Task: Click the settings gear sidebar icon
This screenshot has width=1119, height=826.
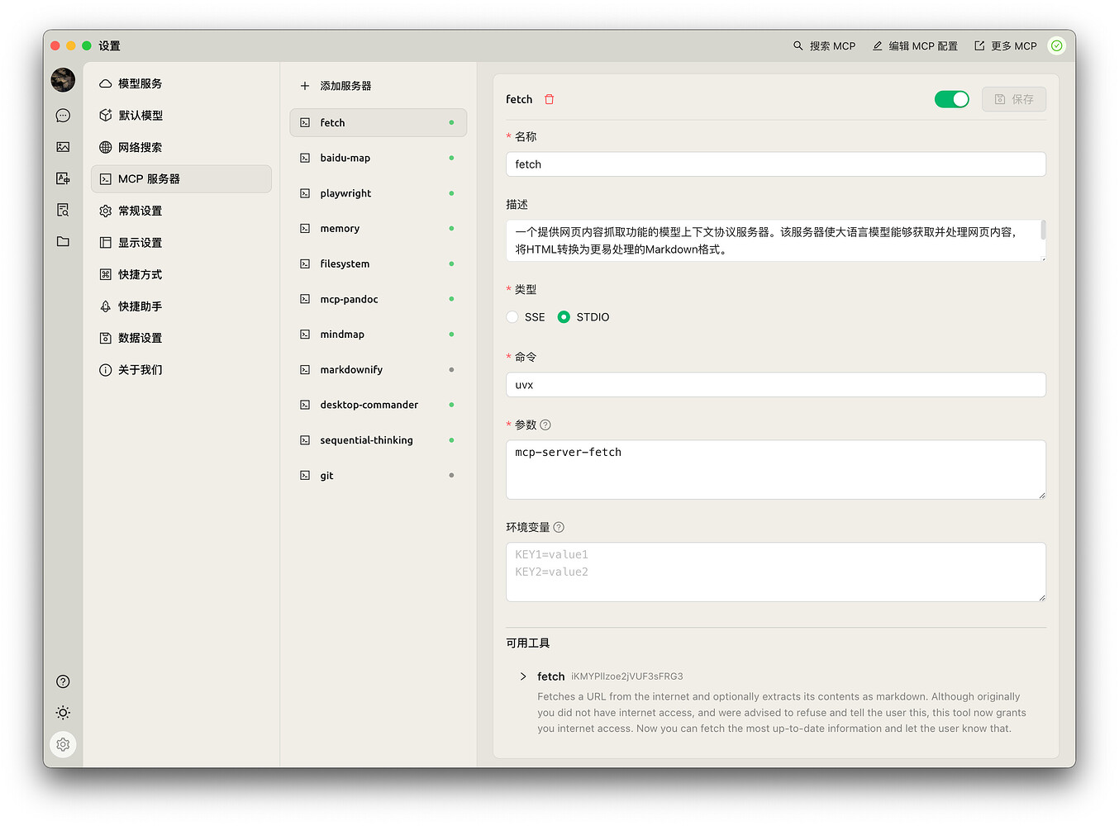Action: pos(63,744)
